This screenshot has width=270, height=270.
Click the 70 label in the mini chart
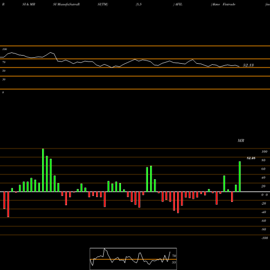174,256
